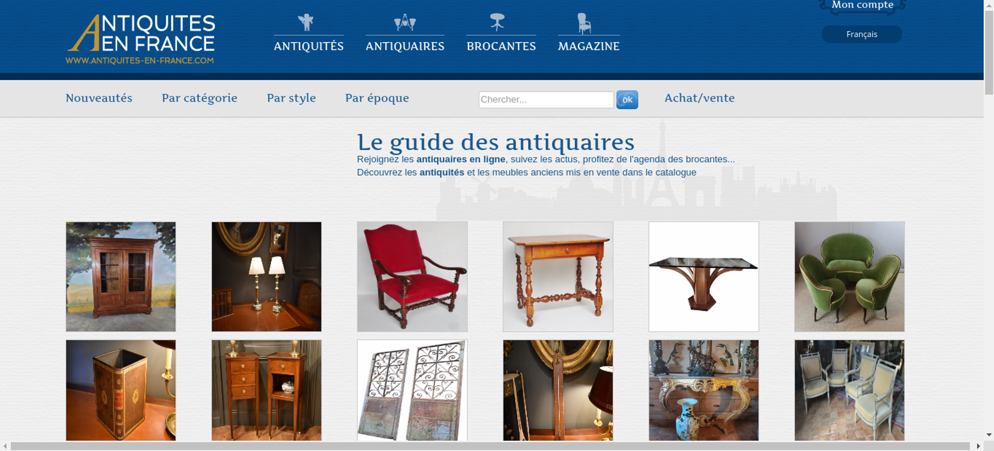Image resolution: width=994 pixels, height=451 pixels.
Task: Click the armchair icon above Magazine
Action: [x=584, y=23]
